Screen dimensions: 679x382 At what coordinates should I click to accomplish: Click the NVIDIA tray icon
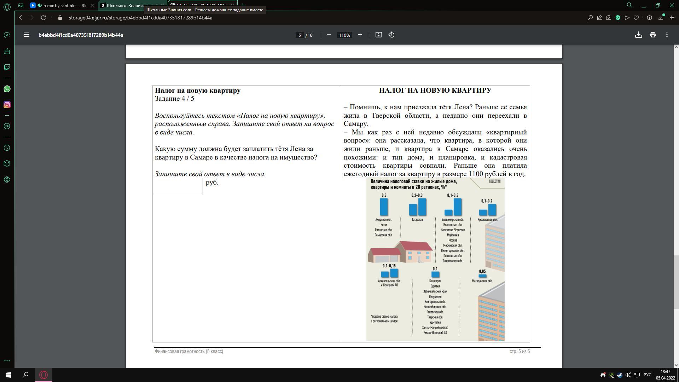pos(611,375)
